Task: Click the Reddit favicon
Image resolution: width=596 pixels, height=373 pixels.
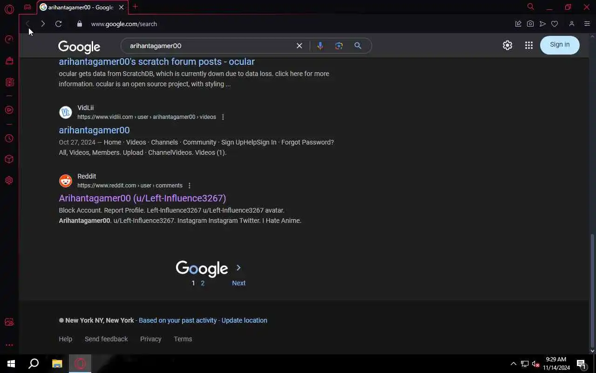Action: [x=66, y=181]
